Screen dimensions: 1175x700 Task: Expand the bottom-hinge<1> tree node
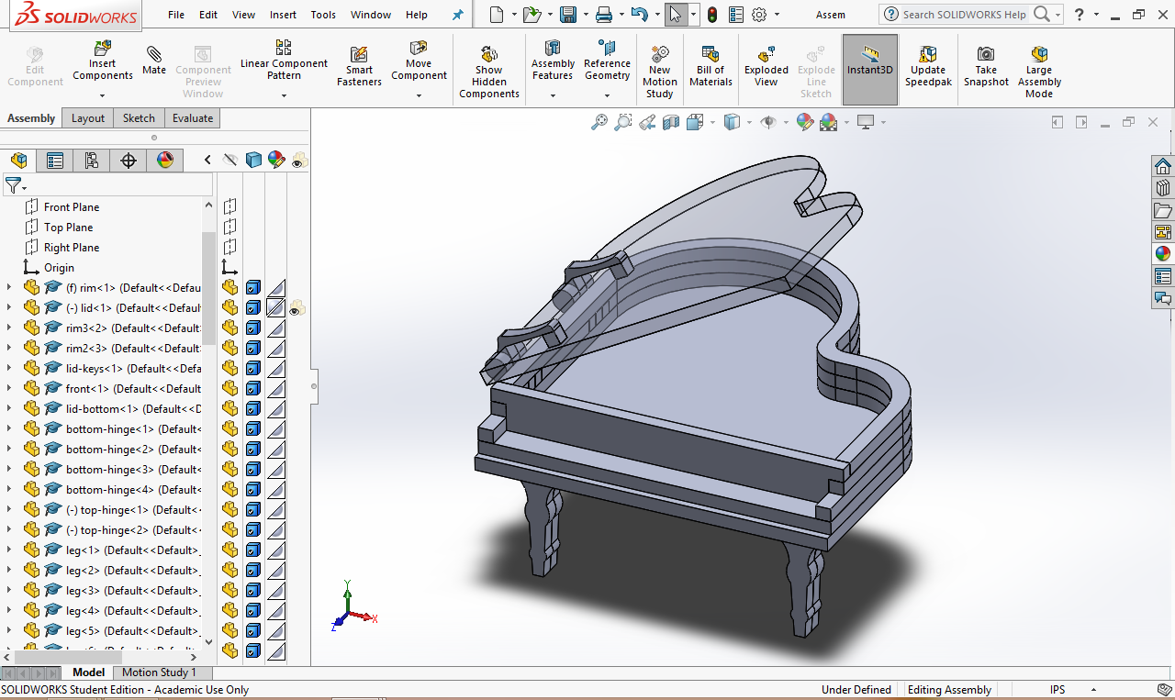point(9,429)
